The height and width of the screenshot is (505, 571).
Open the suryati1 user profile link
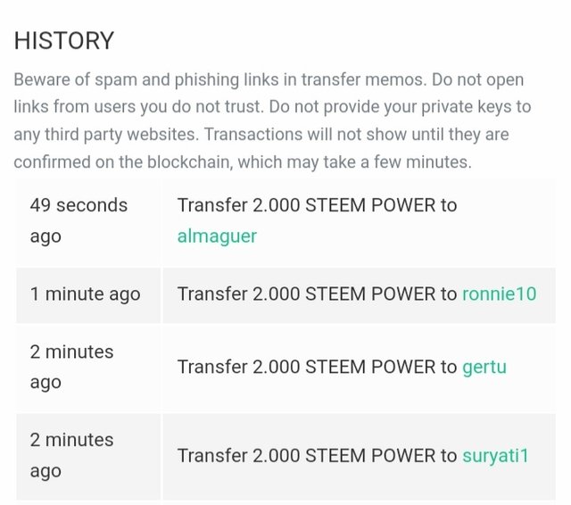coord(495,456)
